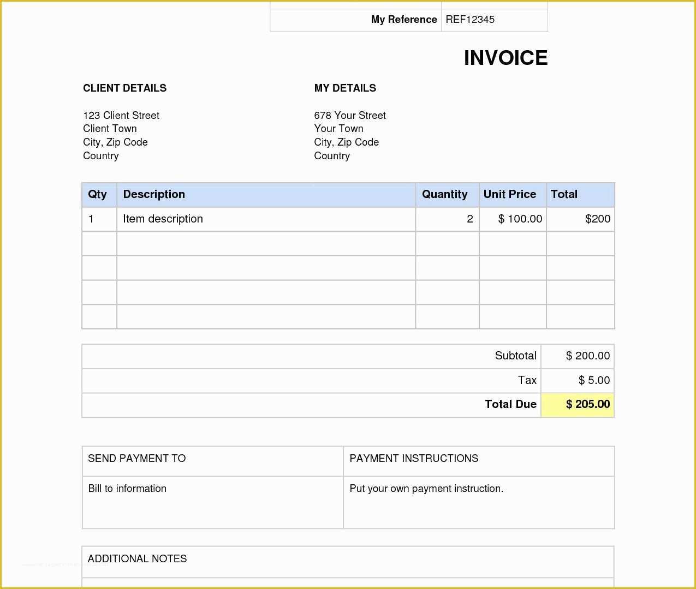This screenshot has width=696, height=589.
Task: Select the Quantity column header
Action: pyautogui.click(x=447, y=195)
